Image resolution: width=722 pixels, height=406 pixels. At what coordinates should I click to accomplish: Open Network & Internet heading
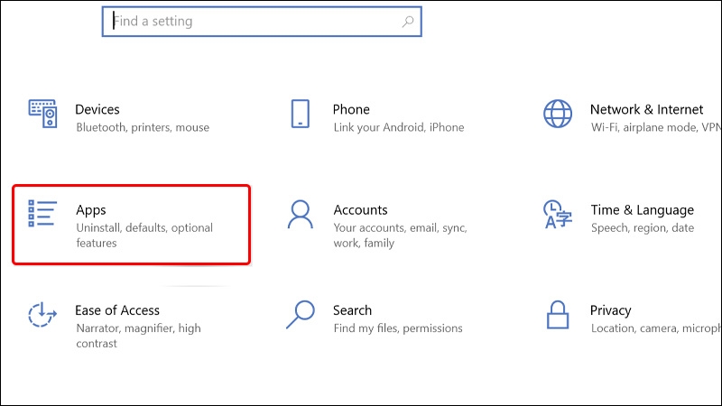point(646,109)
